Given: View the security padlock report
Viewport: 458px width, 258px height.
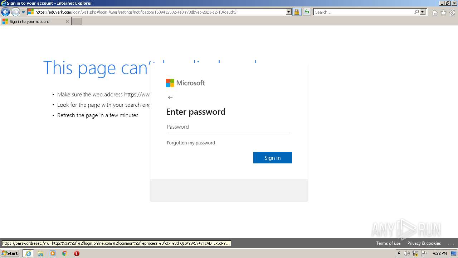Looking at the screenshot, I should pyautogui.click(x=297, y=12).
